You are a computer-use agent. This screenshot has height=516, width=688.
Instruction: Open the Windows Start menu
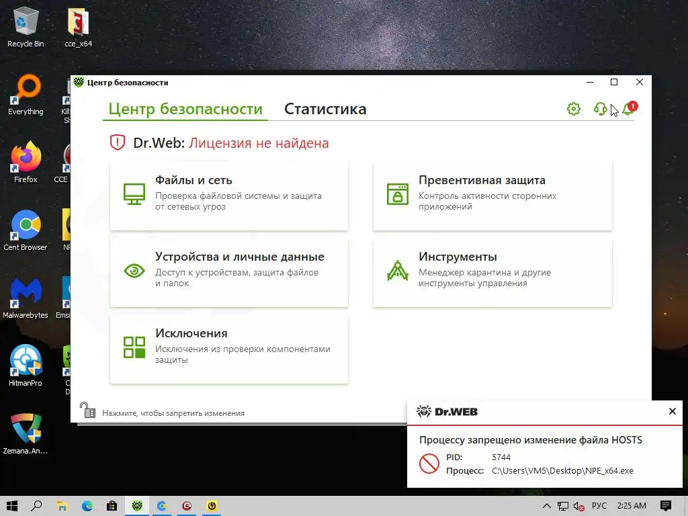tap(12, 506)
